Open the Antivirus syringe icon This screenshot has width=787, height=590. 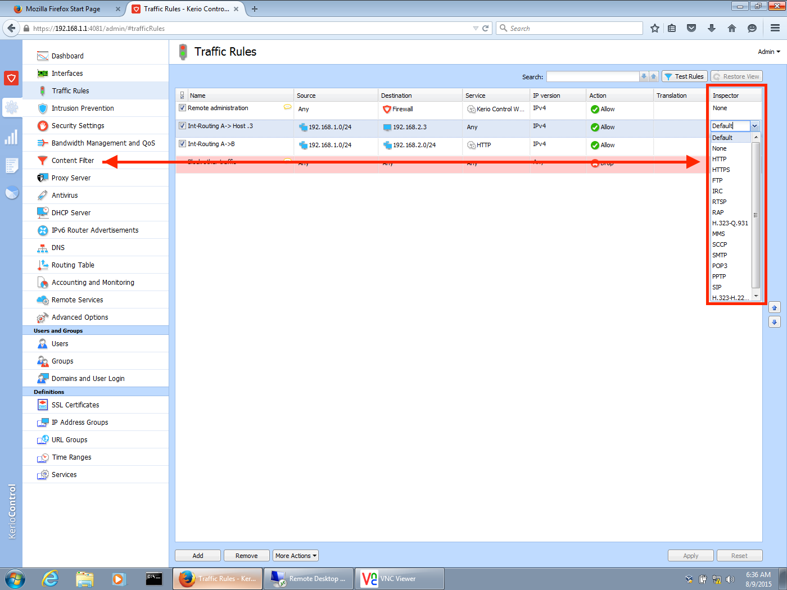43,195
